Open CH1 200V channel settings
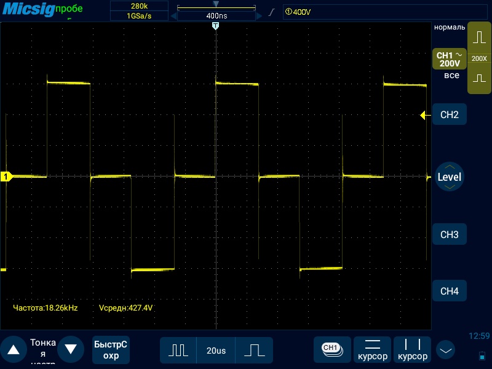492x369 pixels. point(450,59)
